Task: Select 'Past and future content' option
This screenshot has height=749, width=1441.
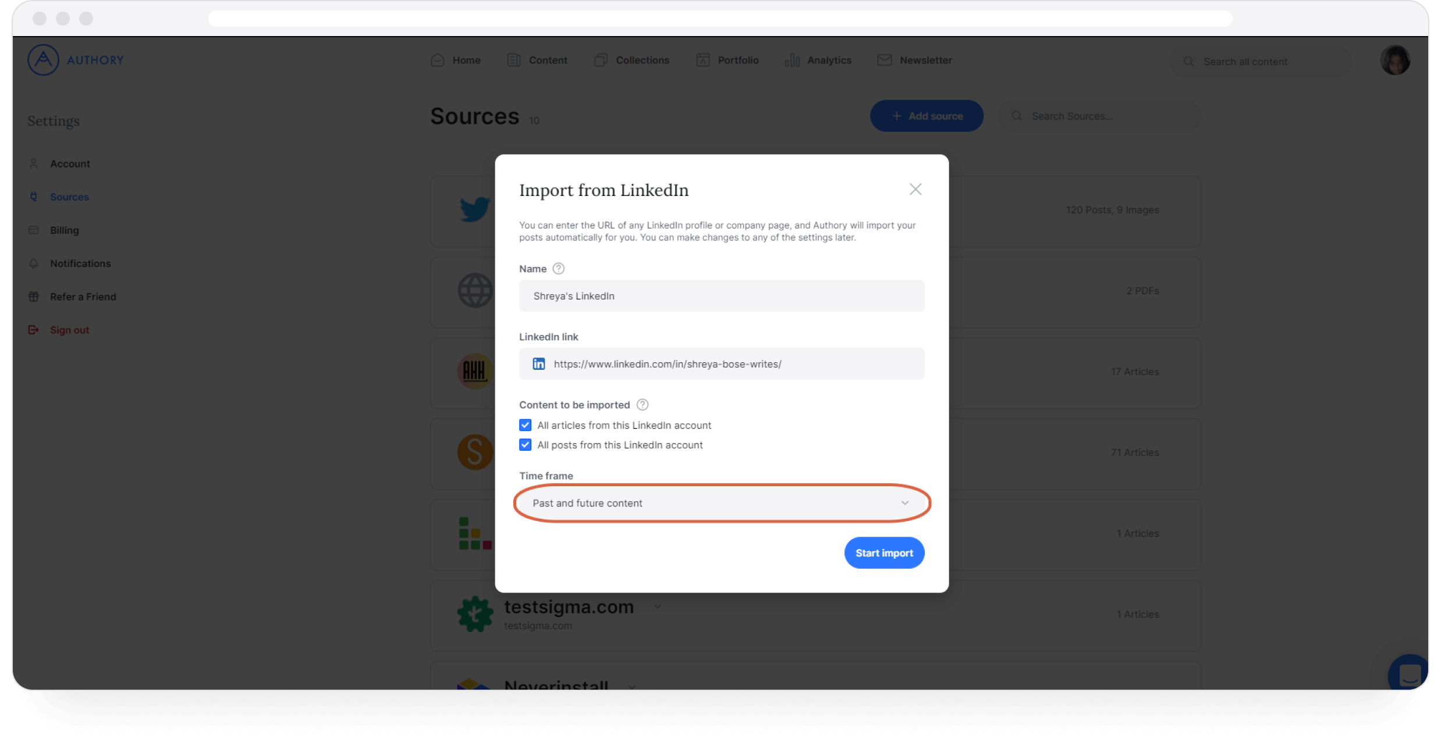Action: [x=722, y=502]
